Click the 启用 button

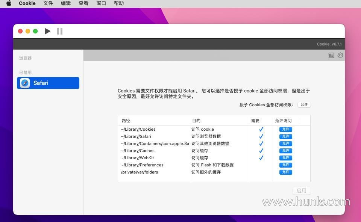[301, 191]
